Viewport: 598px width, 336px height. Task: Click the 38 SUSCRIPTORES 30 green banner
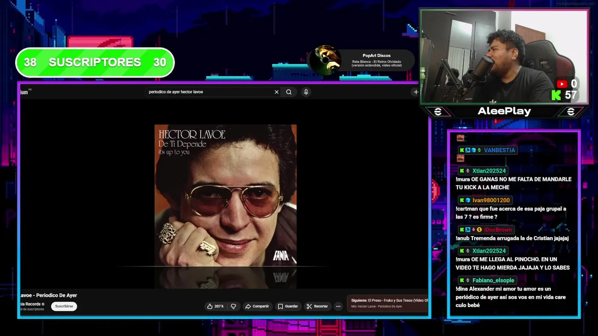(x=95, y=63)
